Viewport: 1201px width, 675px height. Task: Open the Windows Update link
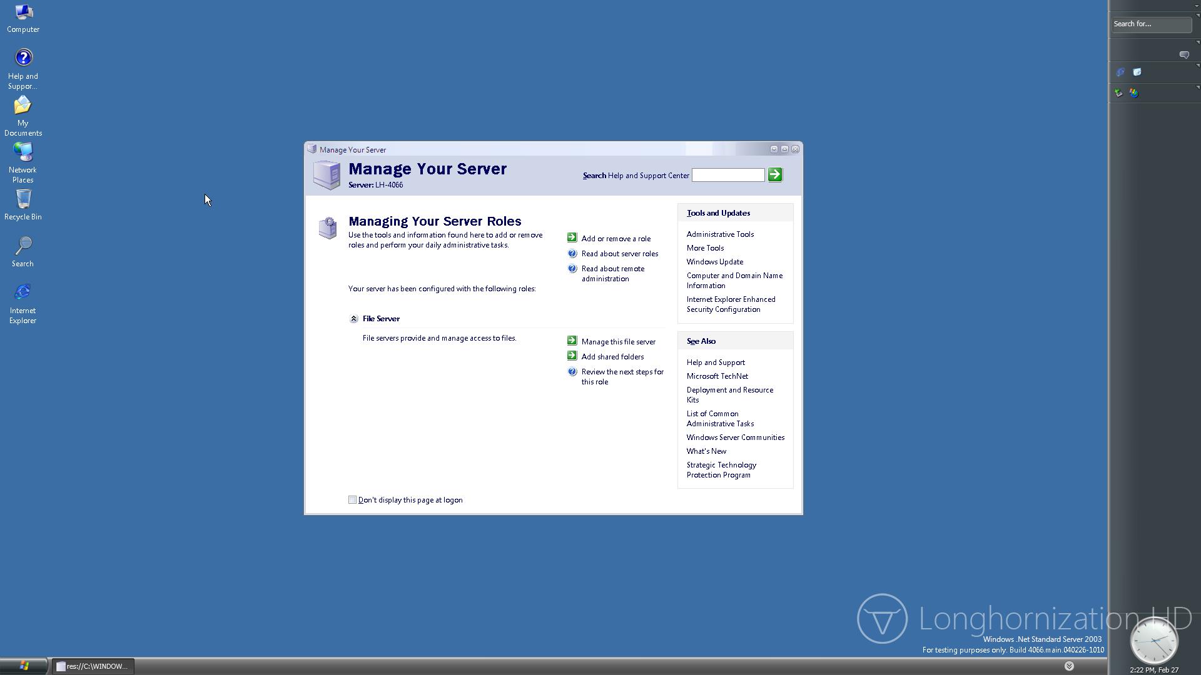coord(714,262)
